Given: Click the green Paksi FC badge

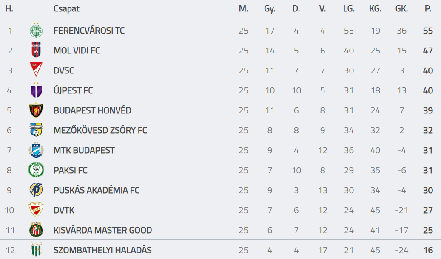Looking at the screenshot, I should click(36, 170).
